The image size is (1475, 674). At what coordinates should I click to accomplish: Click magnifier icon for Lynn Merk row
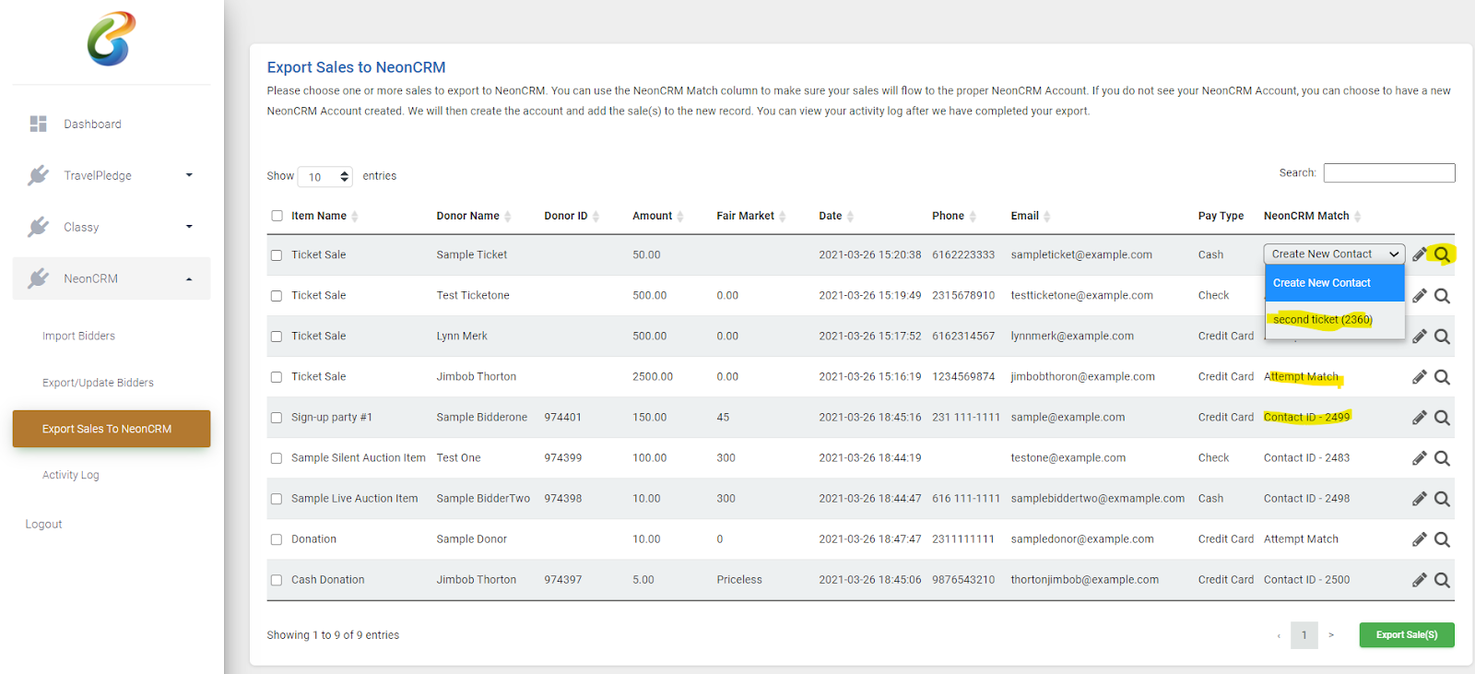[x=1443, y=337]
